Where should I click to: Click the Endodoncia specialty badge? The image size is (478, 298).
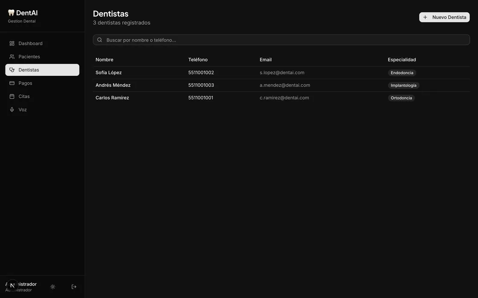pos(402,73)
